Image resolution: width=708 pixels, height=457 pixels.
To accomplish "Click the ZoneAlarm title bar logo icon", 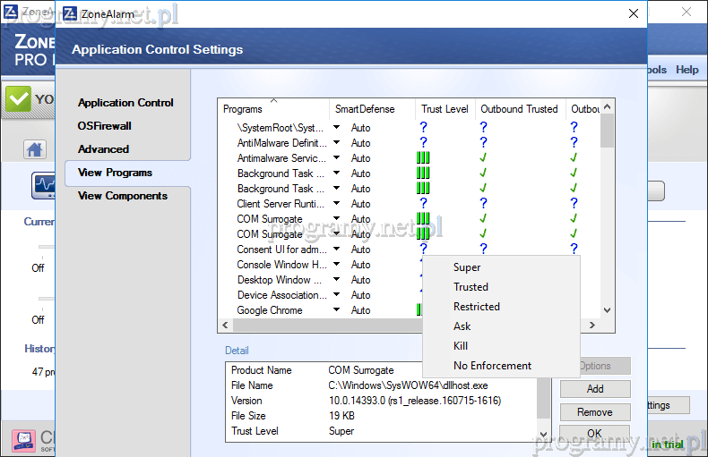I will 69,13.
